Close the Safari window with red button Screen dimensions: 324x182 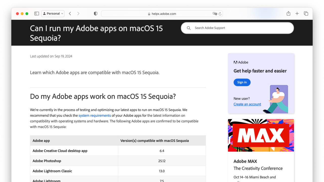pyautogui.click(x=17, y=14)
